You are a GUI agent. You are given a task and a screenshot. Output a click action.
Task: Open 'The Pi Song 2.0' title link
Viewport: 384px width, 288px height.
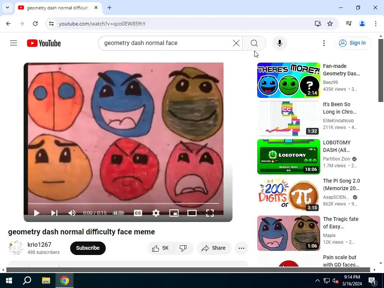point(341,184)
